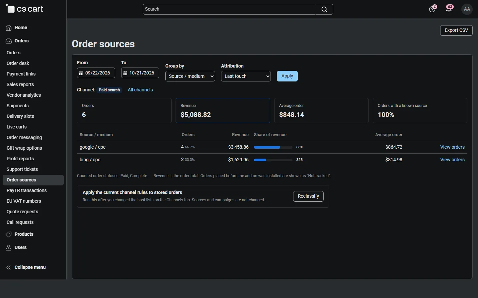Select Order messaging menu item

[24, 137]
